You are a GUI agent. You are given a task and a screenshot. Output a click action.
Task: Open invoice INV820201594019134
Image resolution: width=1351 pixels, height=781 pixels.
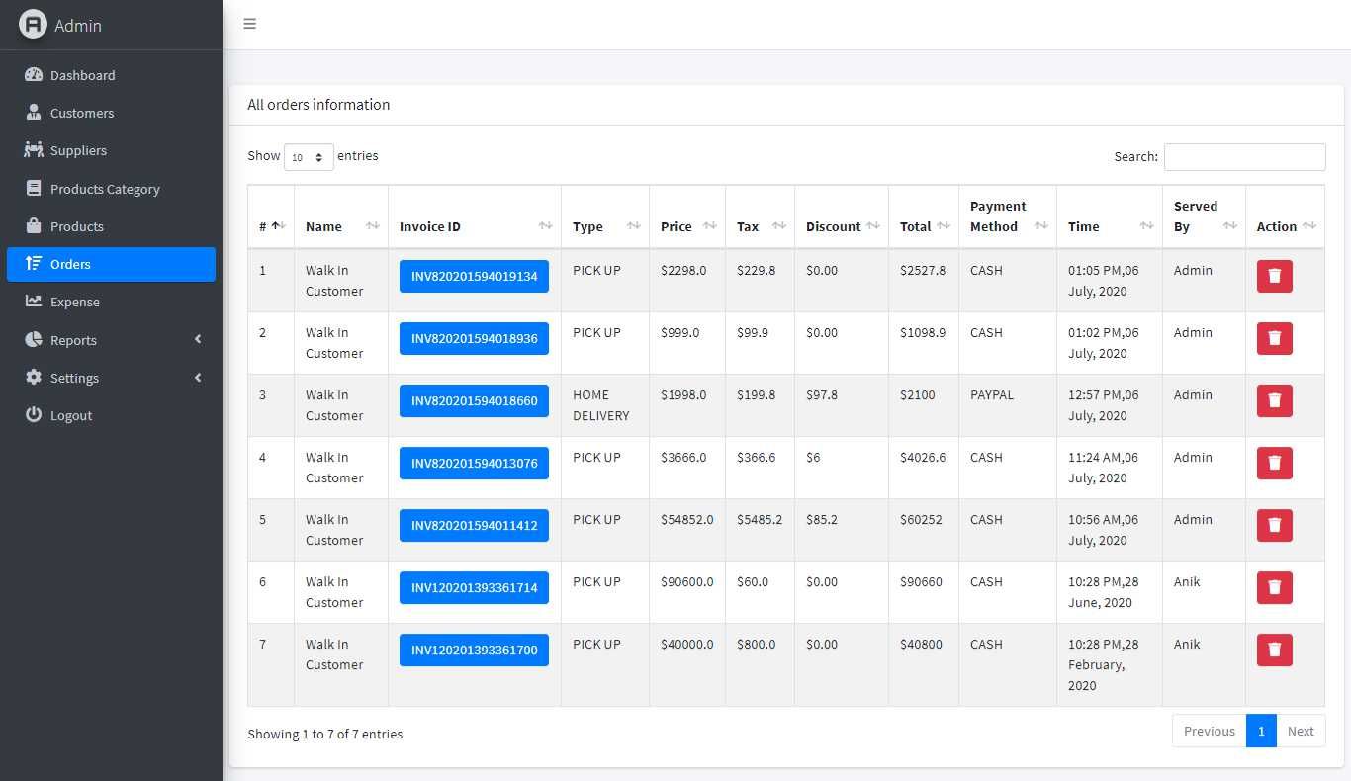(474, 276)
